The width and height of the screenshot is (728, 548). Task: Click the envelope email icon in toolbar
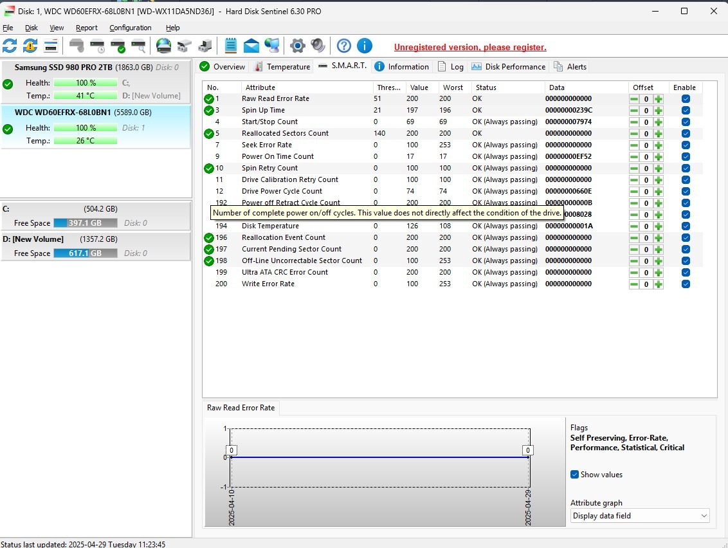click(251, 46)
